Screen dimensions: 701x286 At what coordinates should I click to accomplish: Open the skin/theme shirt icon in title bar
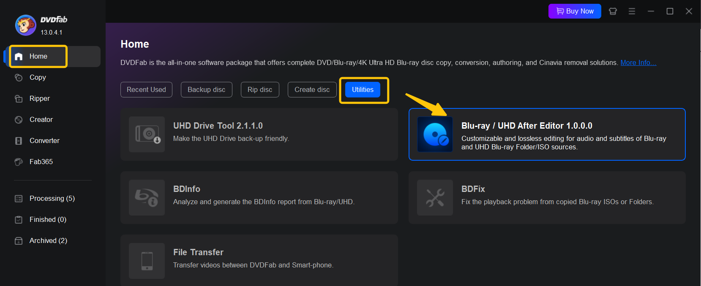[x=613, y=11]
